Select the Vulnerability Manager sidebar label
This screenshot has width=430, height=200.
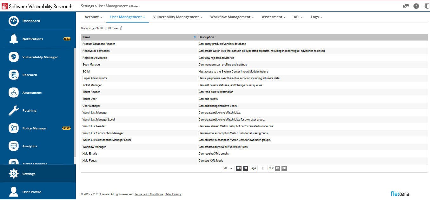(40, 57)
